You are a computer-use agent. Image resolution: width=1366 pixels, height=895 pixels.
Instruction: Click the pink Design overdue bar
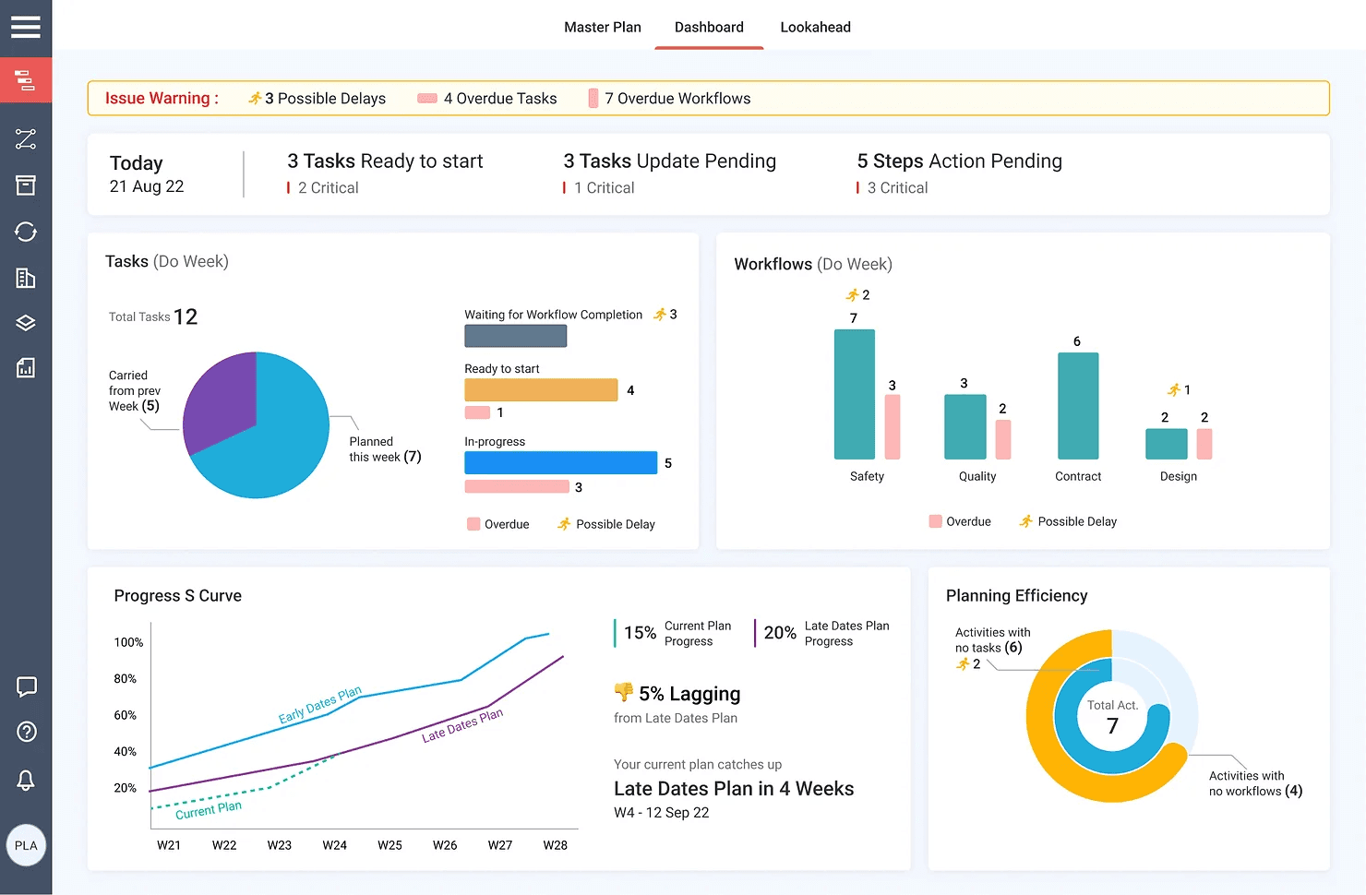[1204, 444]
